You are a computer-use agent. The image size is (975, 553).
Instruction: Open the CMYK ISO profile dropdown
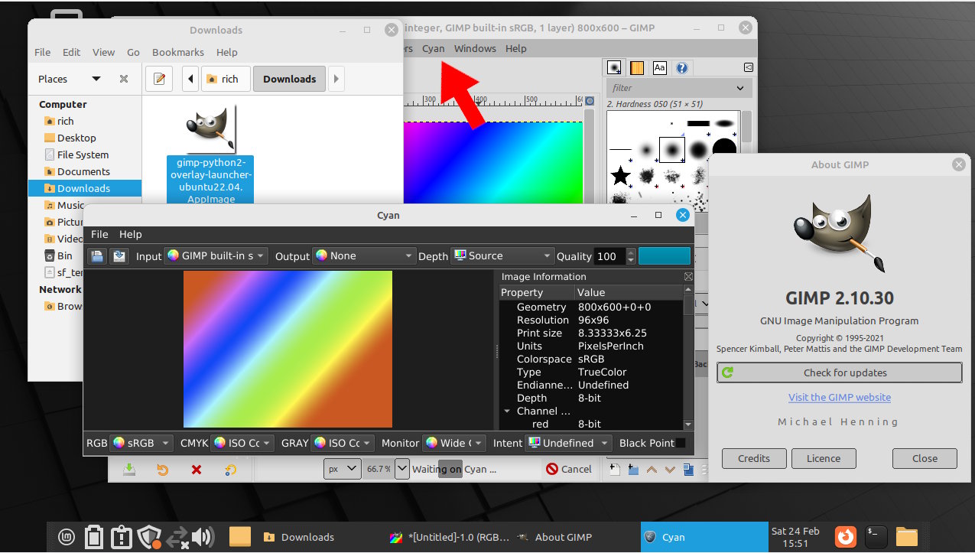[x=242, y=443]
